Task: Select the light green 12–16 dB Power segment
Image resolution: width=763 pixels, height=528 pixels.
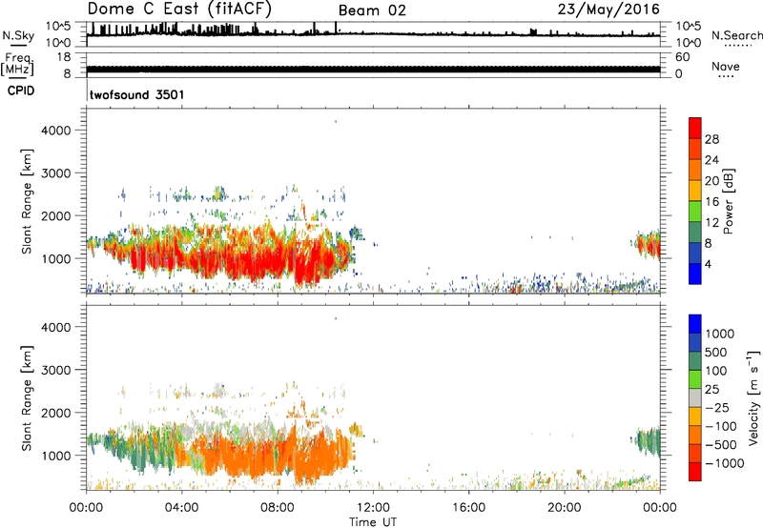Action: tap(695, 211)
